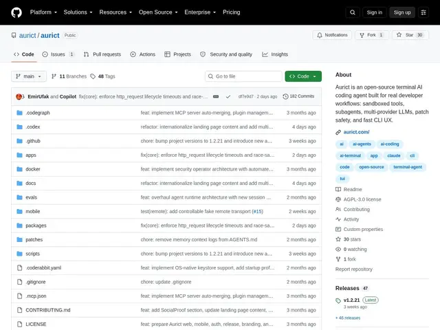440x330 pixels.
Task: Fork the repository with Fork button
Action: tap(371, 35)
